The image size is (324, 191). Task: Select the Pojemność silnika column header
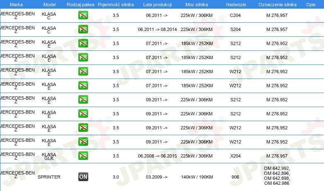point(116,5)
